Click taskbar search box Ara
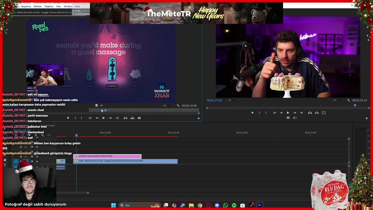This screenshot has width=373, height=210. (x=140, y=205)
